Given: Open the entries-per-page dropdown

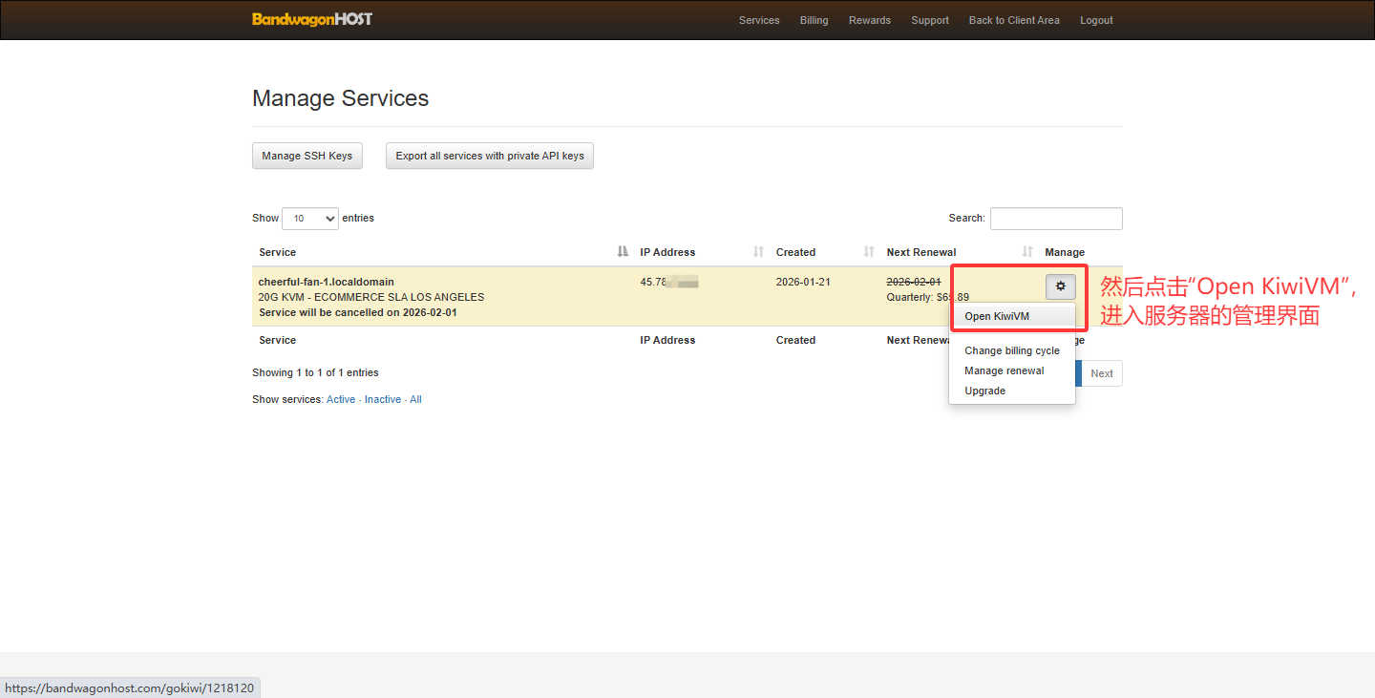Looking at the screenshot, I should tap(310, 219).
